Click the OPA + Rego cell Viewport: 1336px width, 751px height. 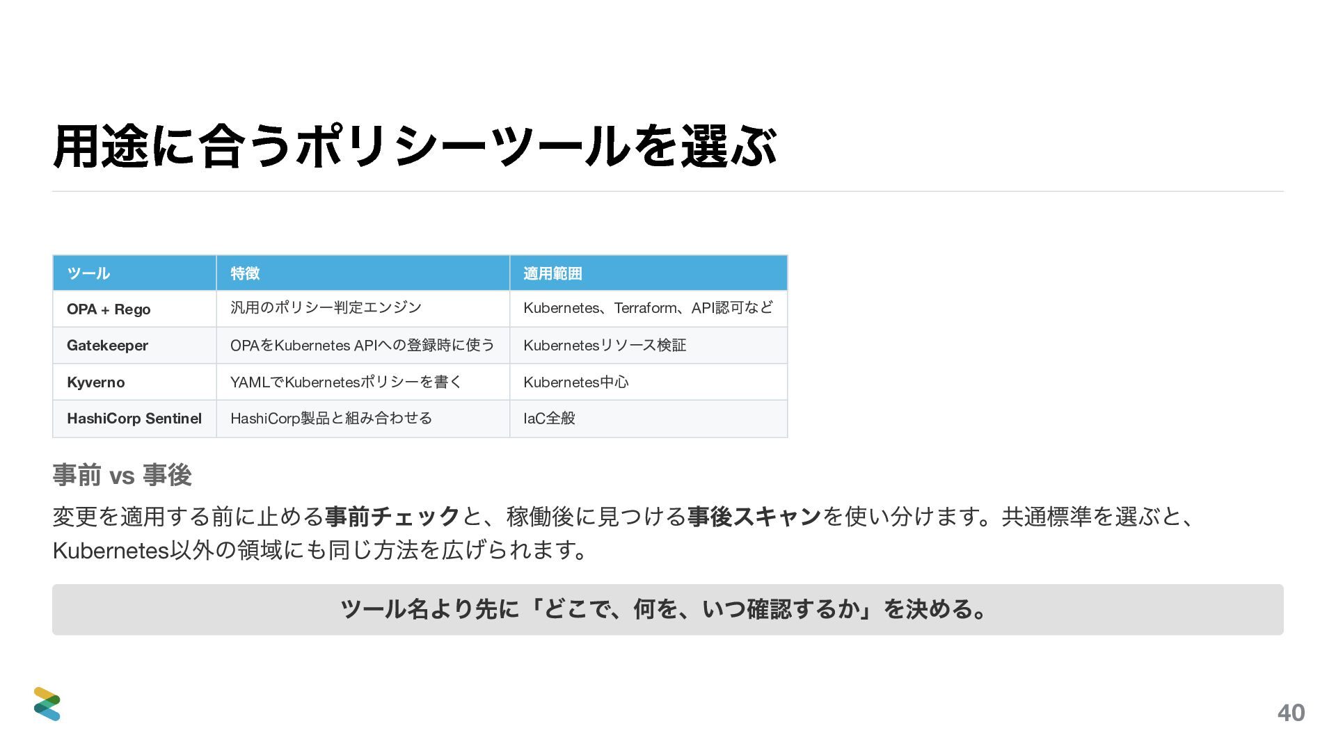[x=134, y=309]
